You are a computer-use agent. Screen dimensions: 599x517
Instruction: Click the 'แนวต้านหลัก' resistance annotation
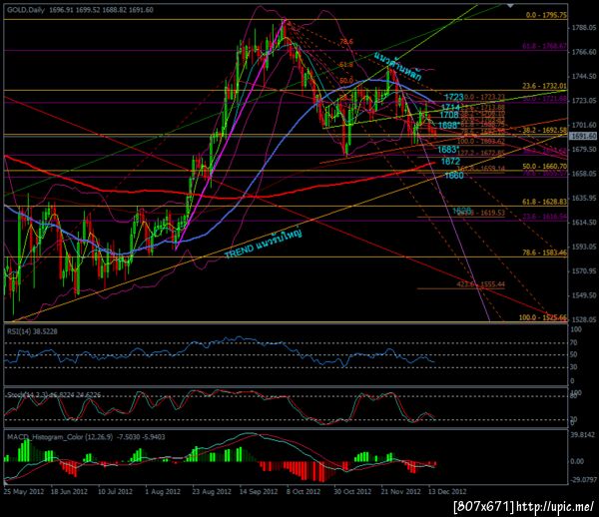pos(398,66)
